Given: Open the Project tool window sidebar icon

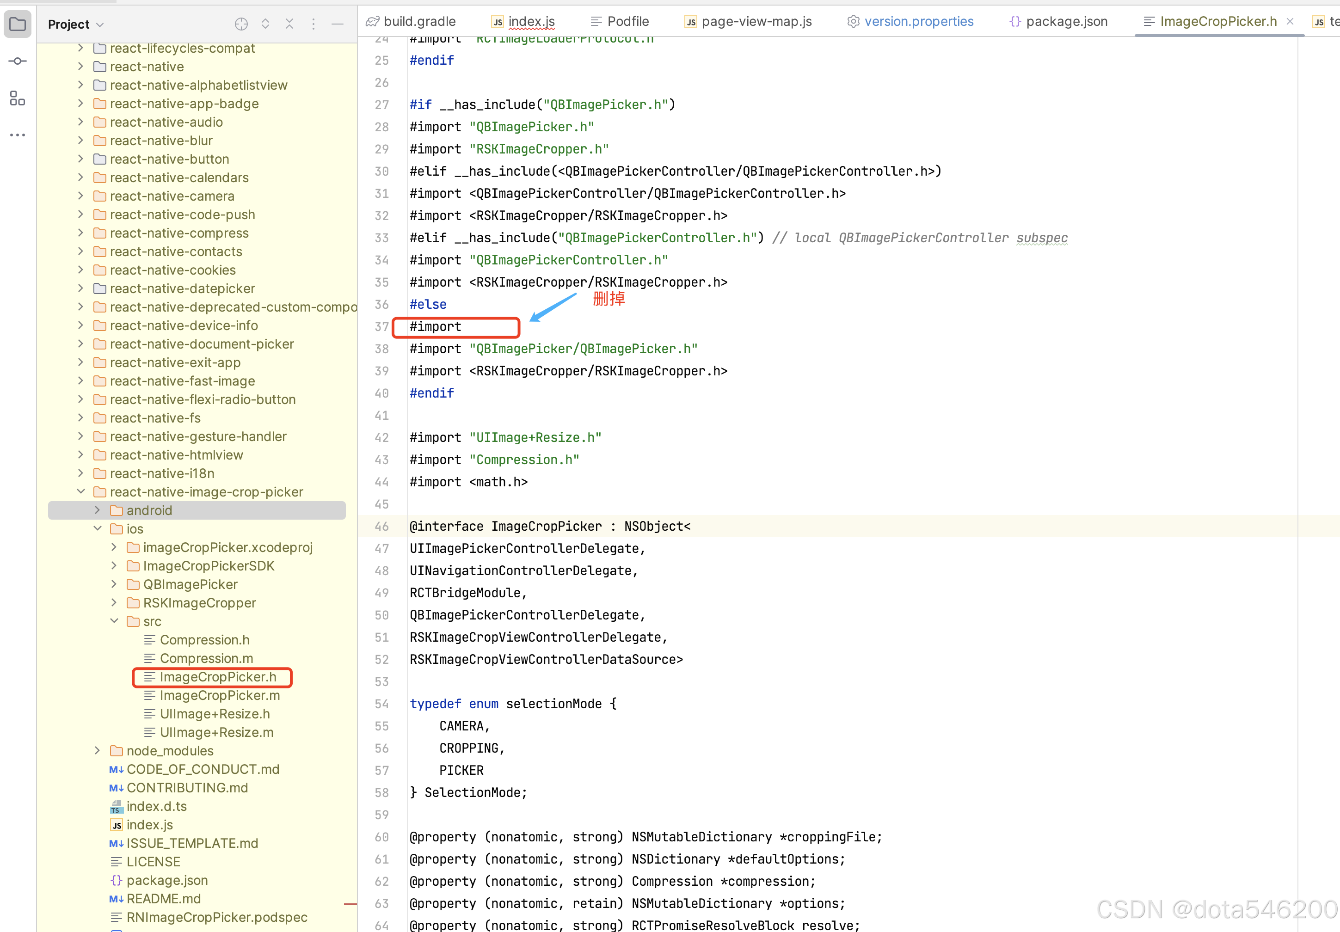Looking at the screenshot, I should click(x=17, y=23).
